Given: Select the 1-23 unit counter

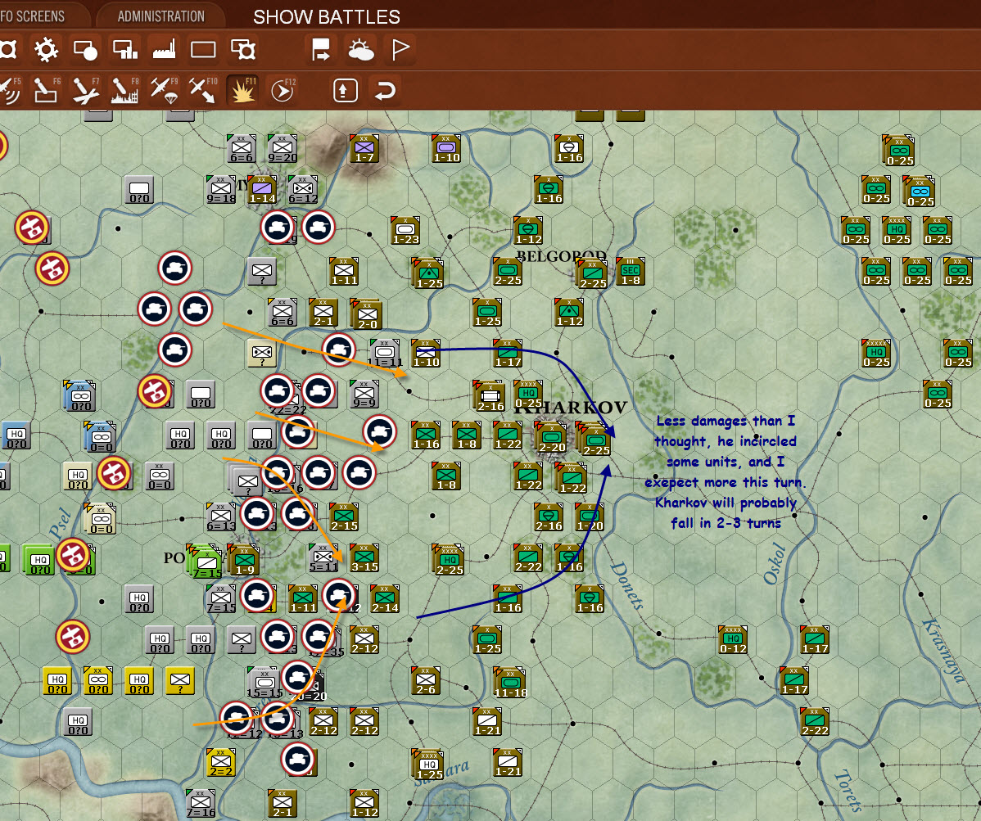Looking at the screenshot, I should point(405,230).
